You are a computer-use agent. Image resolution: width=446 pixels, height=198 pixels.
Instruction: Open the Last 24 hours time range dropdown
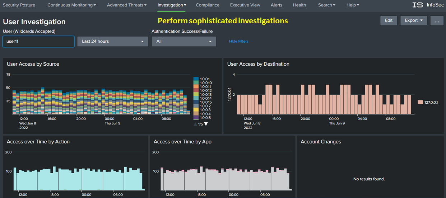tap(112, 41)
